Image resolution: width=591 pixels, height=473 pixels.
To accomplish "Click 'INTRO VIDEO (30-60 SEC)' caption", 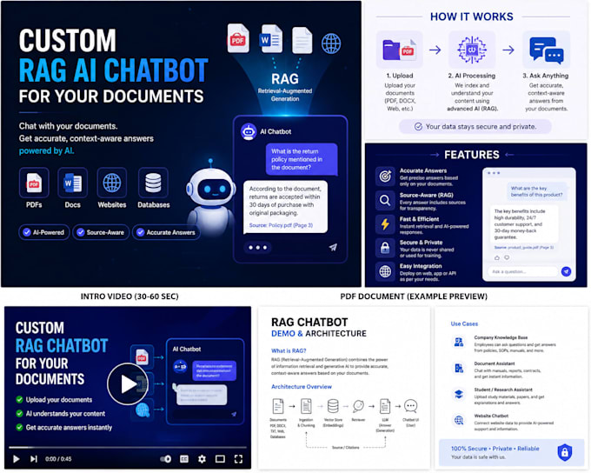I will (x=129, y=296).
